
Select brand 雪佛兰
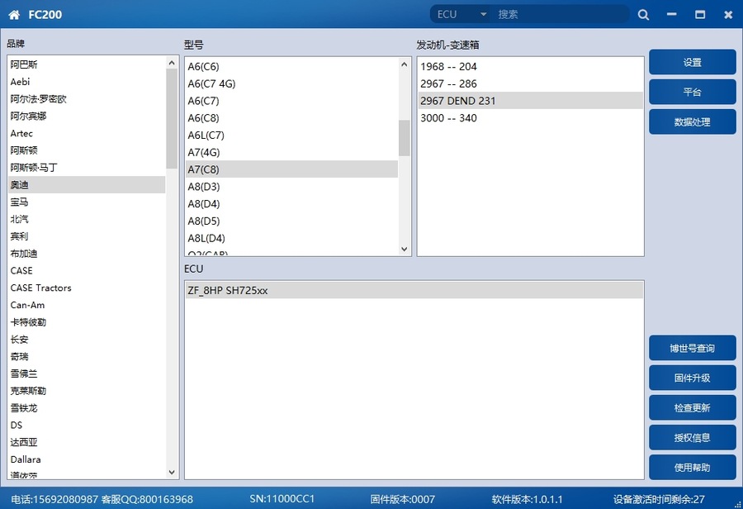[x=87, y=373]
